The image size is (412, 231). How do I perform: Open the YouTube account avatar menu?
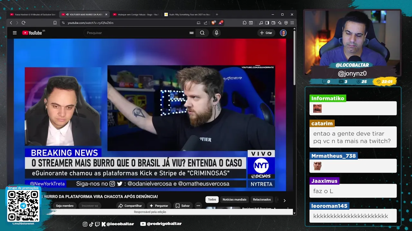click(283, 33)
